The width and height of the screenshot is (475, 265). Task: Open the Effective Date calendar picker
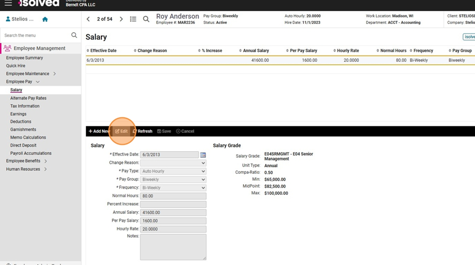203,155
